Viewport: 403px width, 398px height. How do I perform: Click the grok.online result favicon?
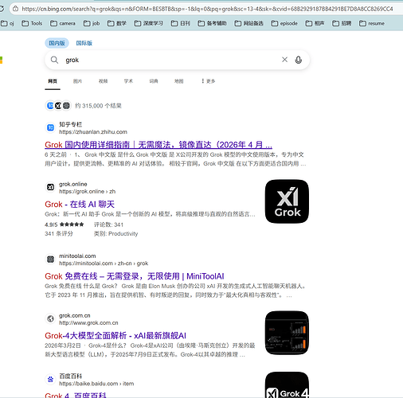pyautogui.click(x=50, y=187)
